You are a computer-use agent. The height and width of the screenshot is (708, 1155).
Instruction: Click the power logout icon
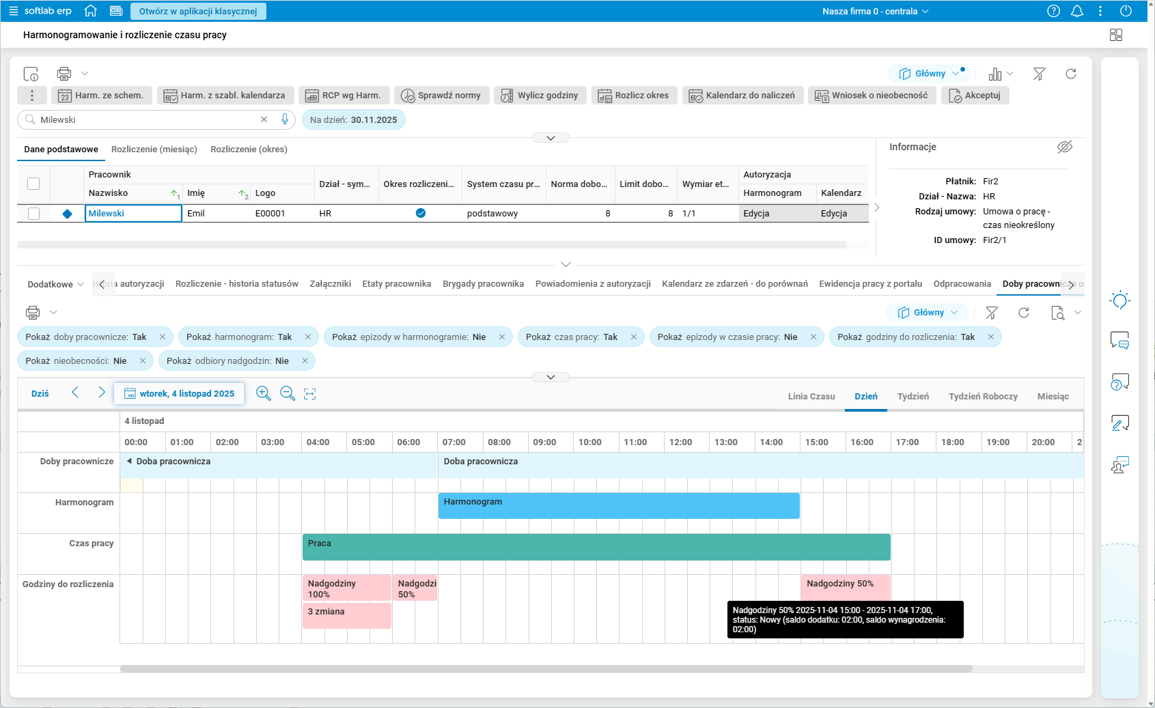click(x=1126, y=11)
